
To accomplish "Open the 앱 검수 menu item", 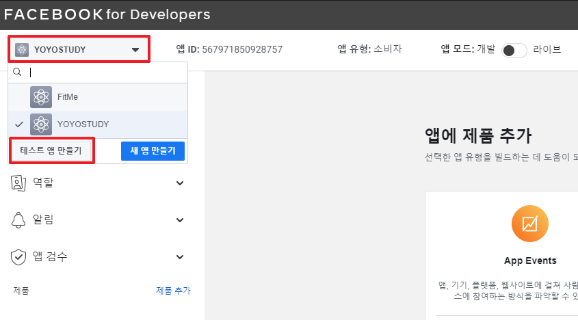I will [98, 257].
